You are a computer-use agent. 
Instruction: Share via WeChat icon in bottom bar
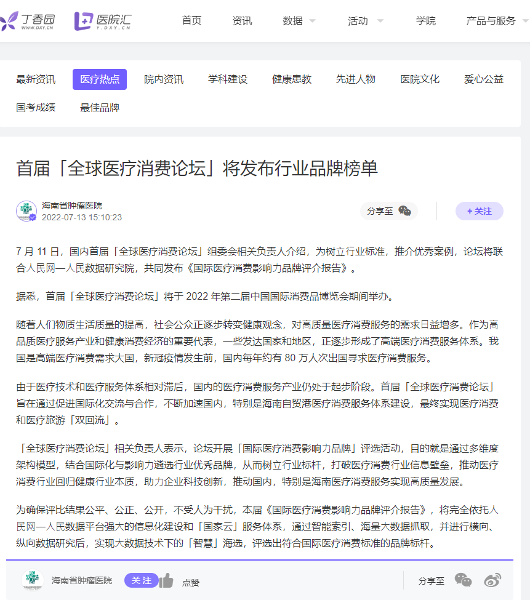463,580
